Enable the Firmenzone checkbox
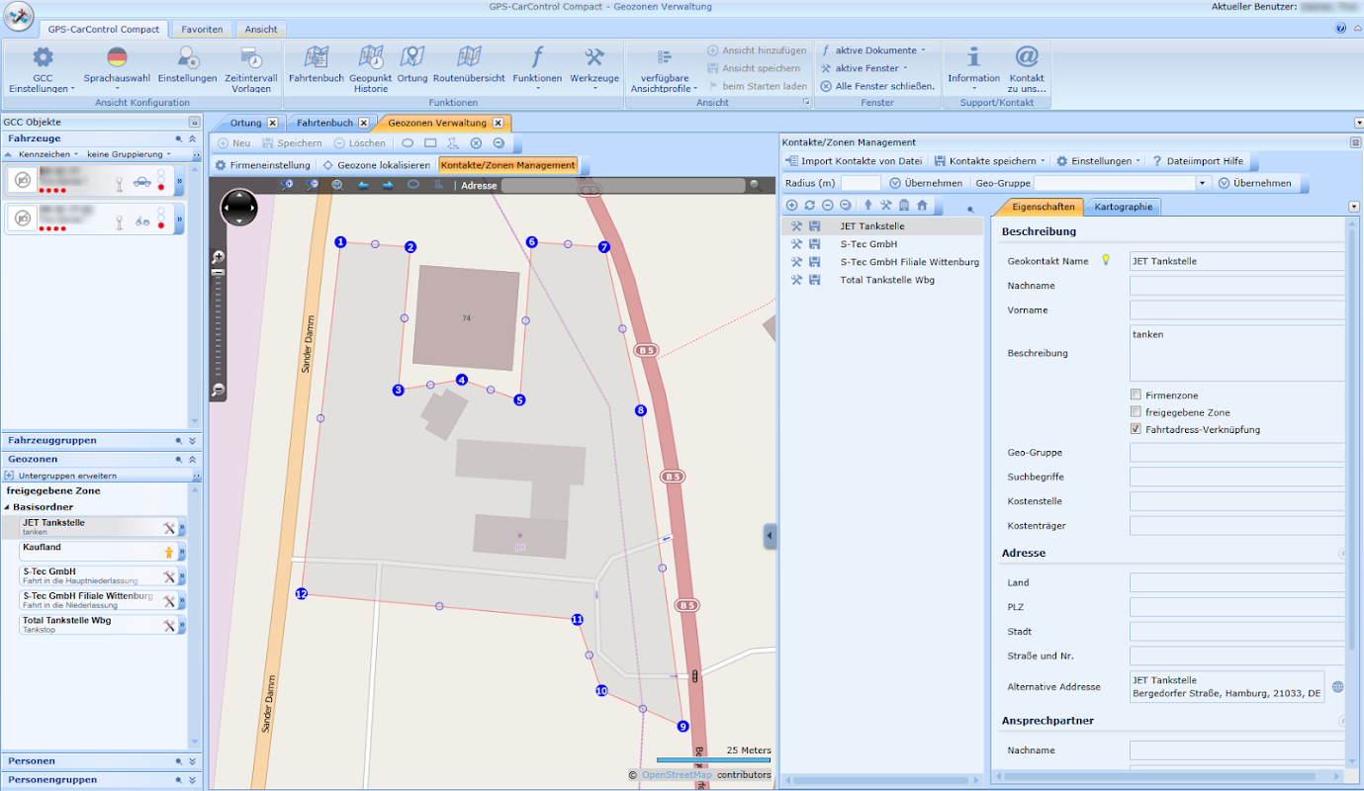 [x=1136, y=395]
